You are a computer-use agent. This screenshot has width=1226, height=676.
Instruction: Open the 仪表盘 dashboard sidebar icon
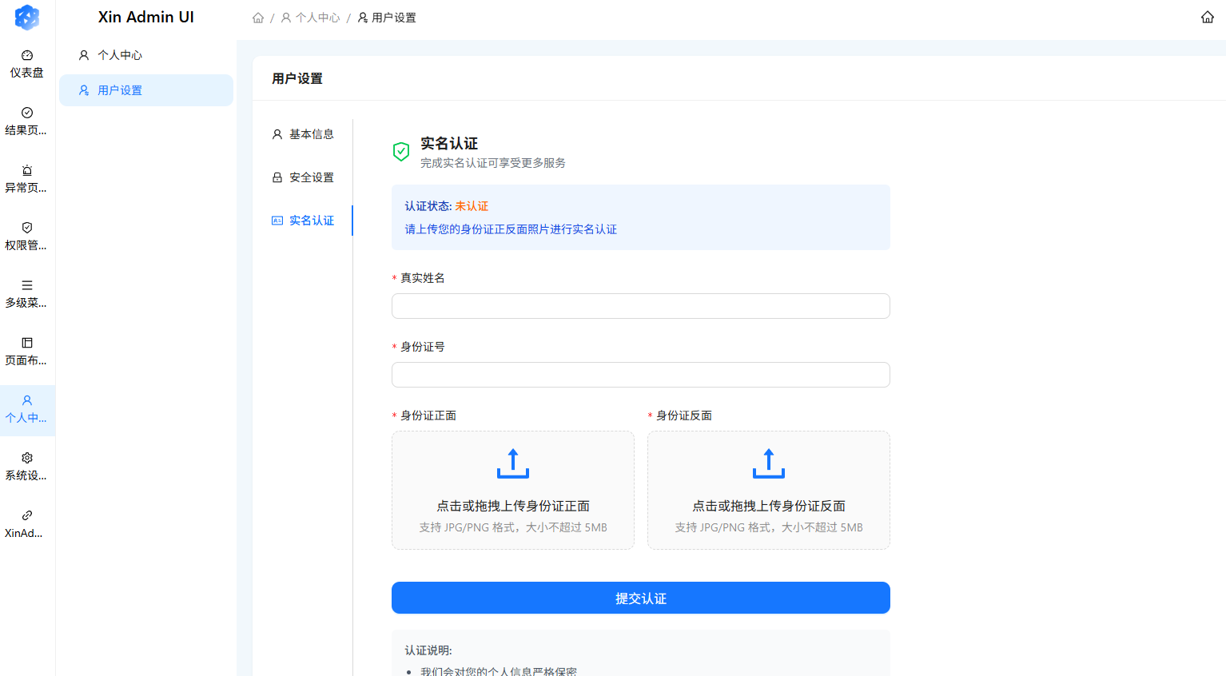(27, 56)
